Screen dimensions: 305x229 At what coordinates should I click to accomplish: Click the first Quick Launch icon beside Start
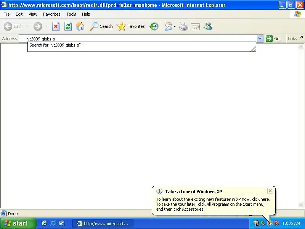click(44, 223)
